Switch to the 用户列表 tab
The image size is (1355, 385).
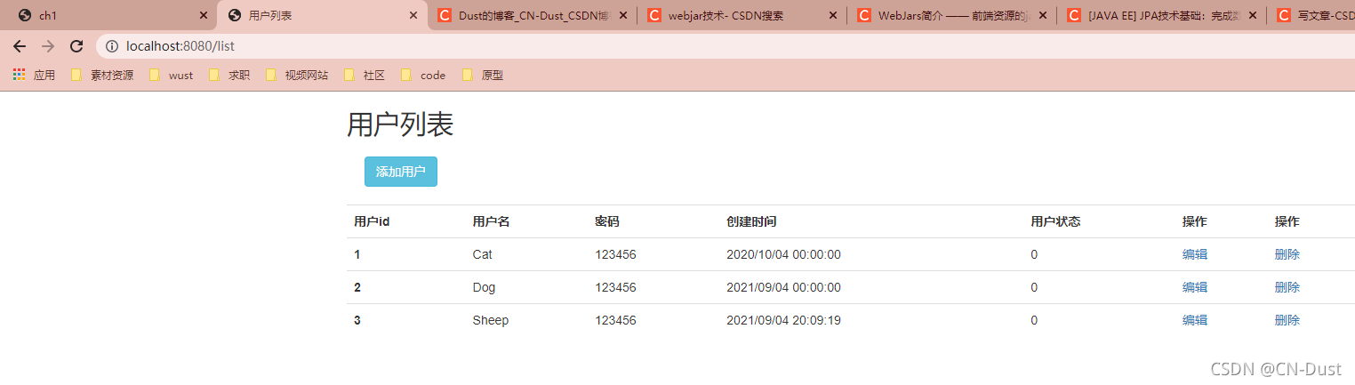click(x=322, y=16)
